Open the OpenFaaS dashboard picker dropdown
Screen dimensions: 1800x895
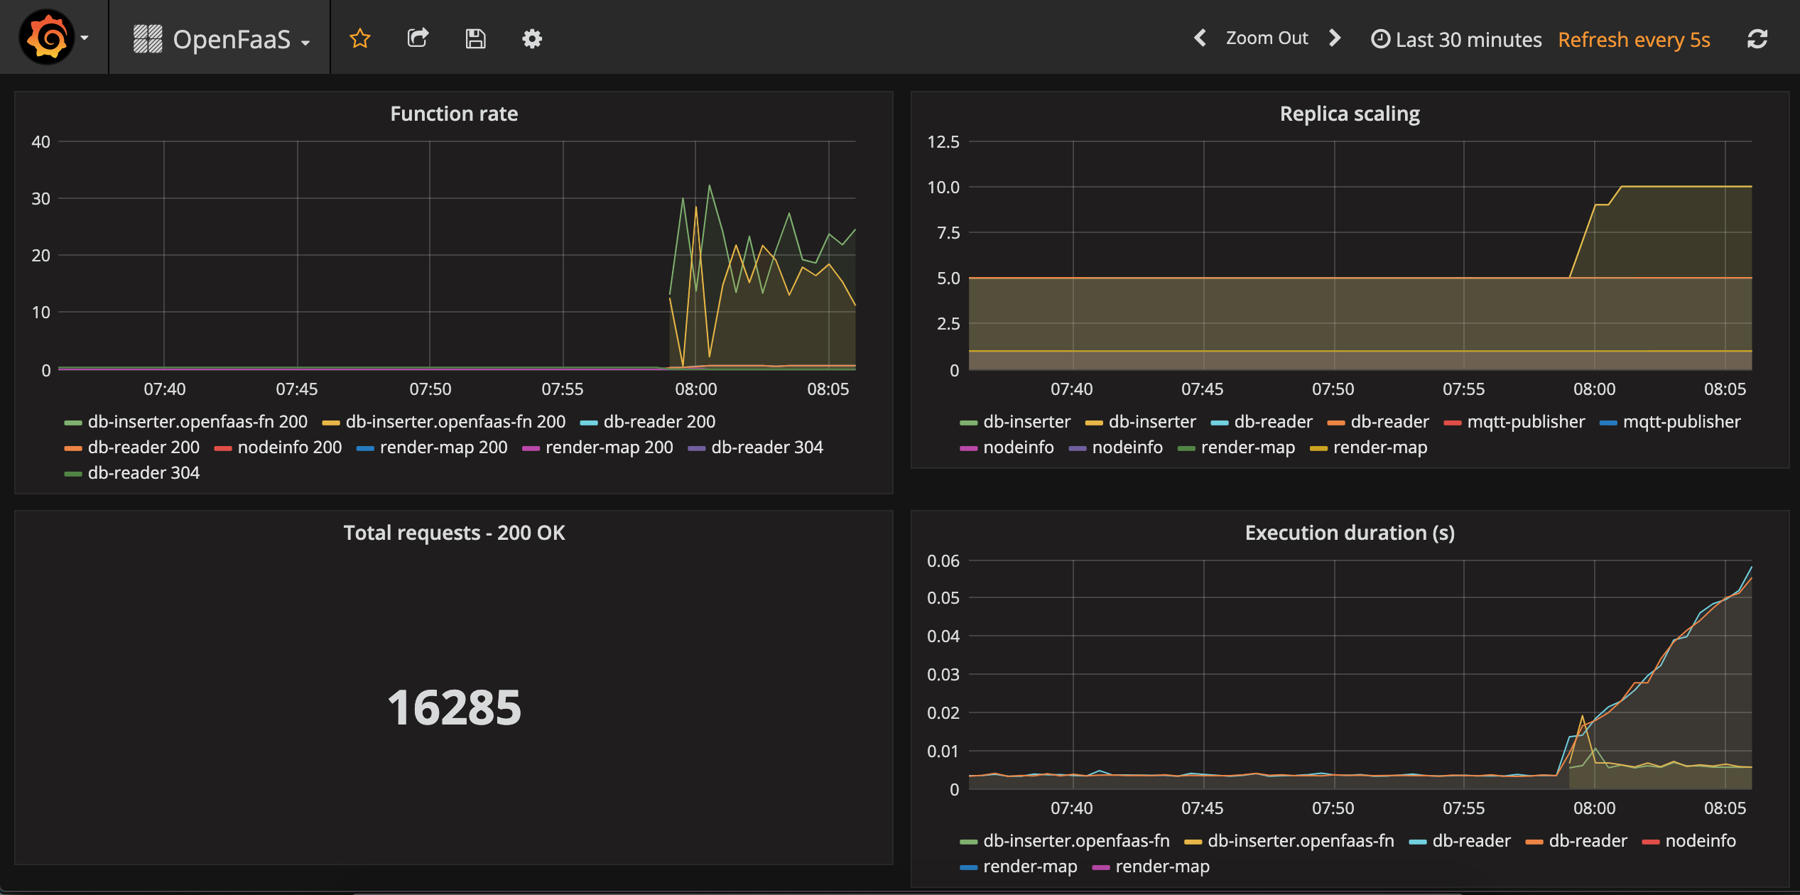coord(242,39)
